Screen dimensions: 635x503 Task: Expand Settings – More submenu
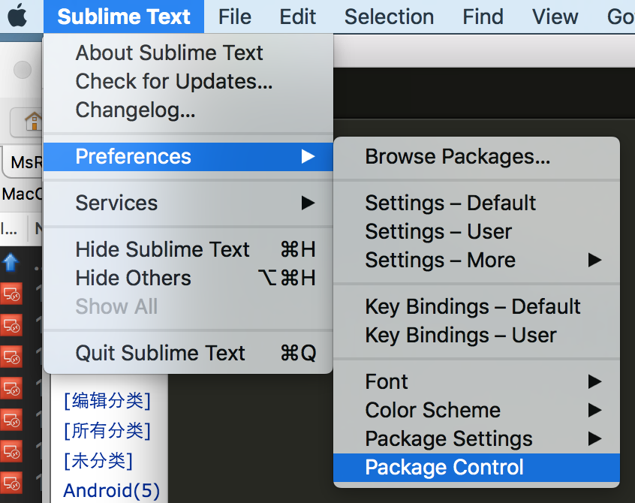(x=476, y=260)
